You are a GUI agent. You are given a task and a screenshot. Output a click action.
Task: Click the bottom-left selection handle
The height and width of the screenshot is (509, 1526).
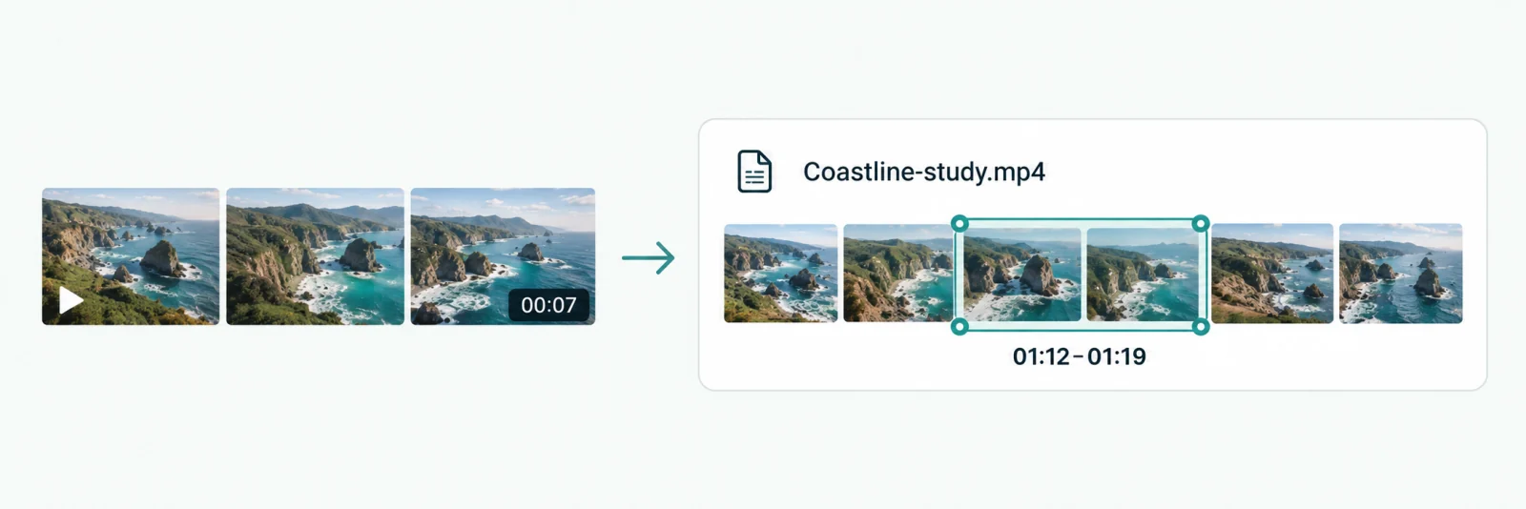click(x=959, y=327)
